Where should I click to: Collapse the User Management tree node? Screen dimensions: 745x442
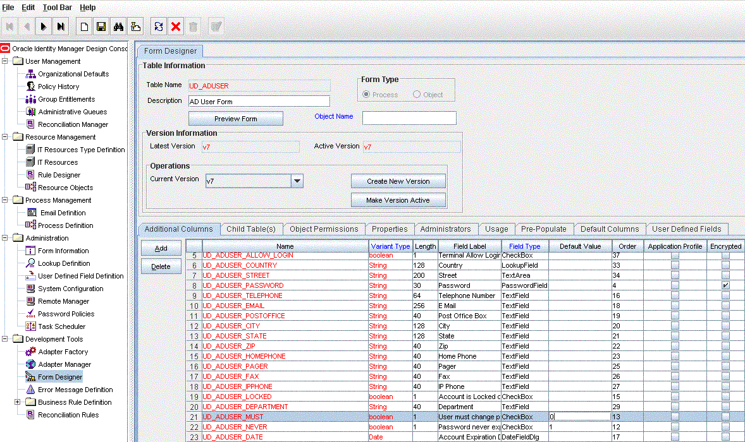5,61
